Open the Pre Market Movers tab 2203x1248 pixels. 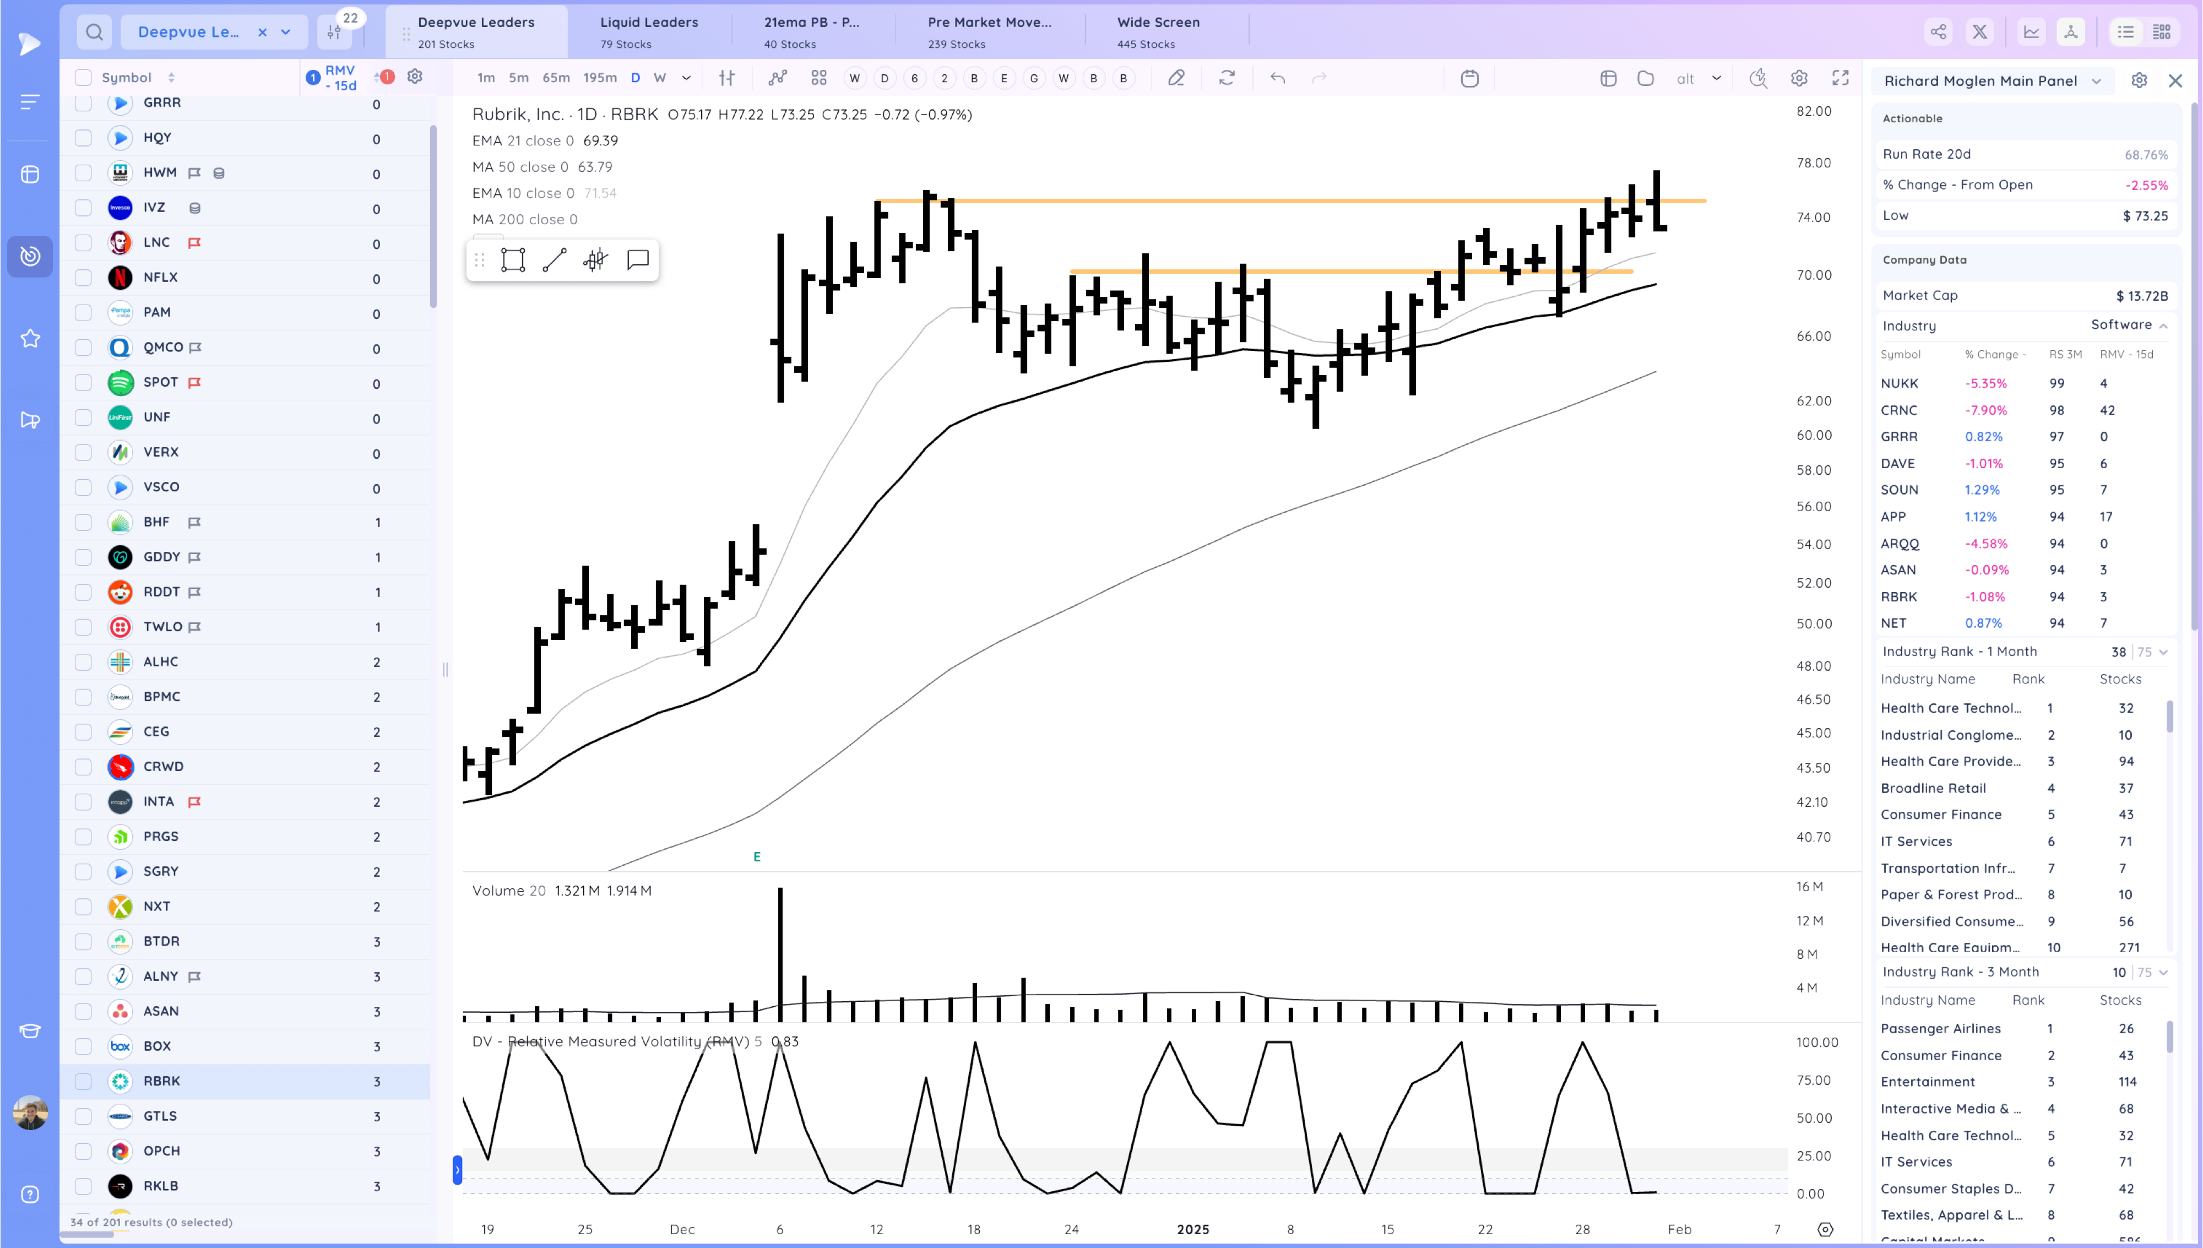coord(989,32)
